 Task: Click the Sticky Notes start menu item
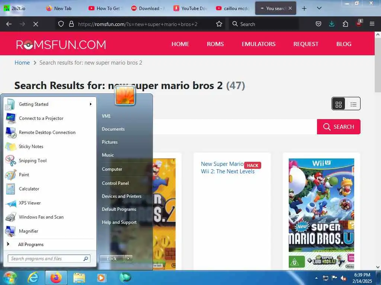50,147
